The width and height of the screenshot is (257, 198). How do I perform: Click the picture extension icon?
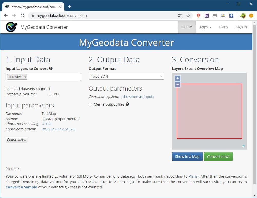pyautogui.click(x=223, y=16)
